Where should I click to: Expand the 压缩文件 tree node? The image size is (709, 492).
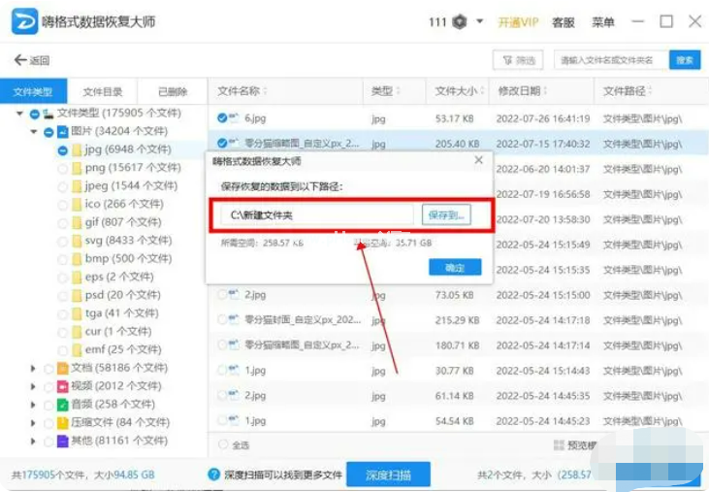coord(33,423)
